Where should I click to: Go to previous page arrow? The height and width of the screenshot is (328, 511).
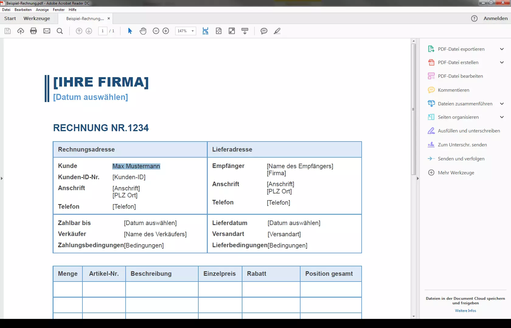tap(79, 31)
